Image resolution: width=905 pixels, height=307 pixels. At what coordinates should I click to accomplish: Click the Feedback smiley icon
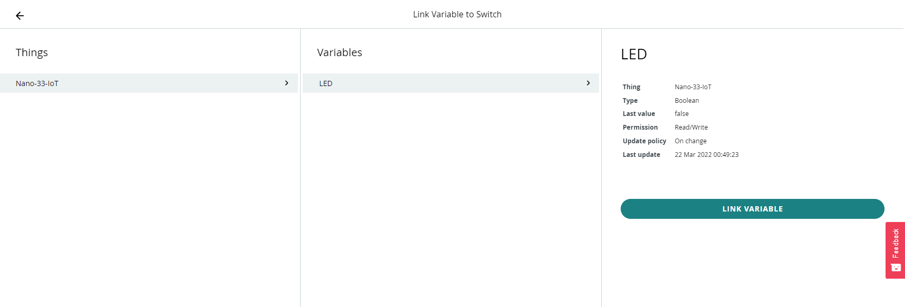(896, 268)
